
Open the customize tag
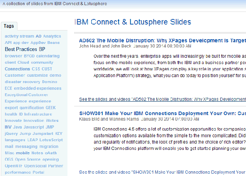tap(37, 75)
